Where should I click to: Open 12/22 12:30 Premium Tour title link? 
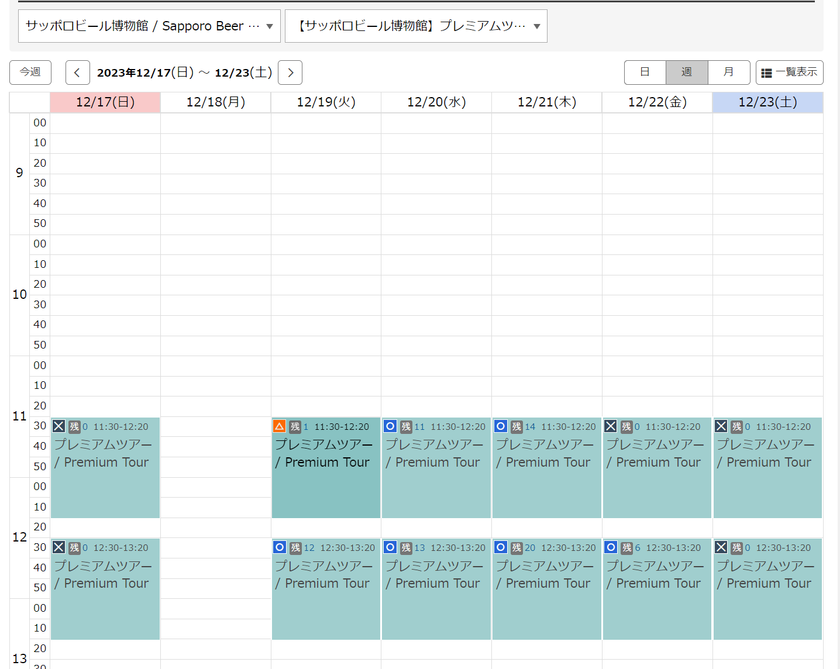click(655, 574)
